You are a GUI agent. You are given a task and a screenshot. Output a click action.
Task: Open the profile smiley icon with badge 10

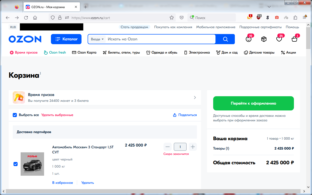click(249, 39)
